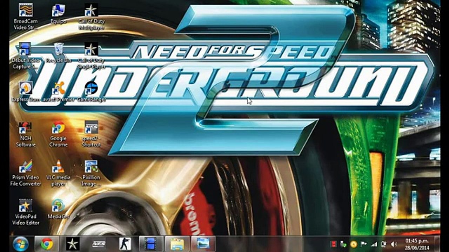449x252 pixels.
Task: Launch GameRanger from the desktop
Action: pyautogui.click(x=91, y=92)
